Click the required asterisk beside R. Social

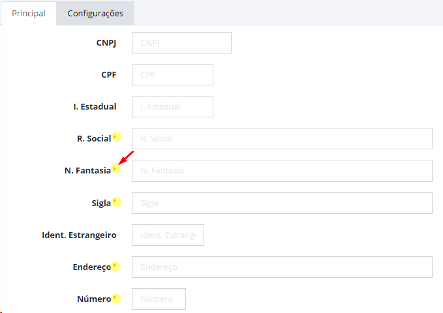115,137
